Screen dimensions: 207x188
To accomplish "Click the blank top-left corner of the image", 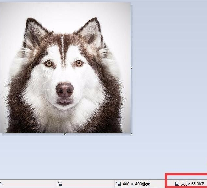I will click(8, 10).
